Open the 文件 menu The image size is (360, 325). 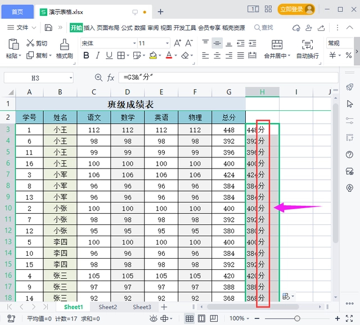coord(22,28)
